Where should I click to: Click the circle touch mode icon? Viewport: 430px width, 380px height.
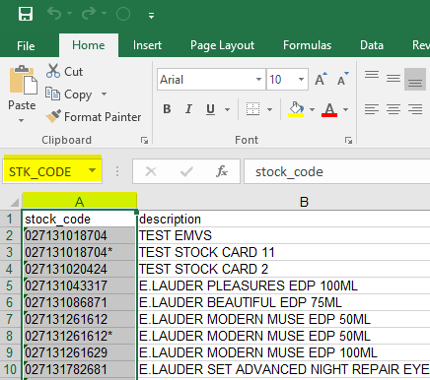123,14
